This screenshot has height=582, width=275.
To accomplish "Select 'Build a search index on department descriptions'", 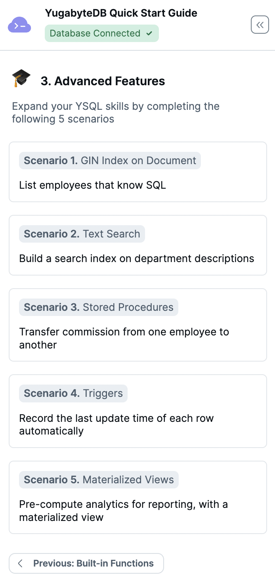I will [137, 258].
